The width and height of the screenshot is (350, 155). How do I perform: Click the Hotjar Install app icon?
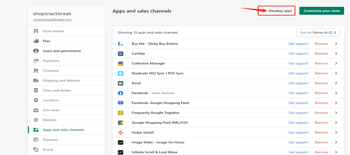point(120,132)
